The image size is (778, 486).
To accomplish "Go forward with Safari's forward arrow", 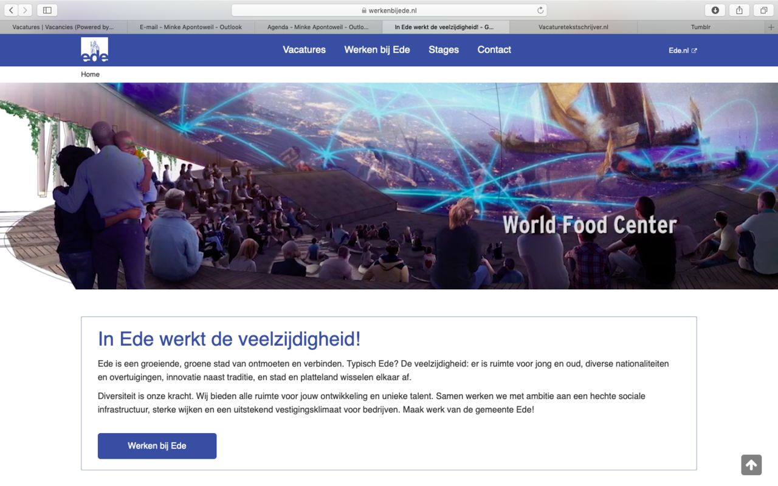I will tap(26, 10).
